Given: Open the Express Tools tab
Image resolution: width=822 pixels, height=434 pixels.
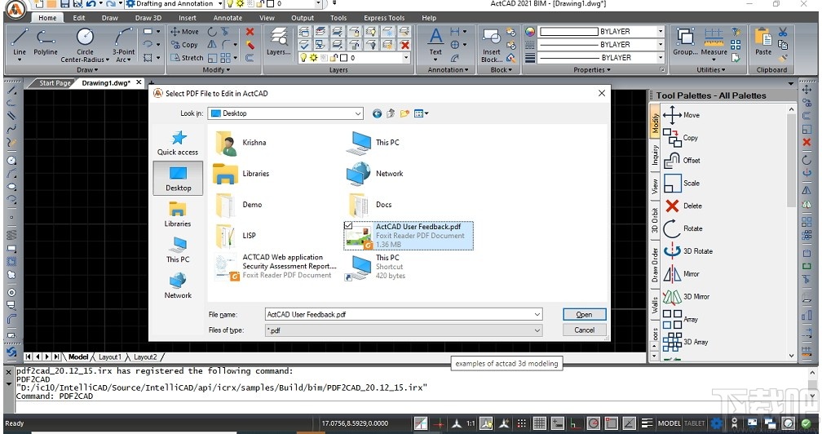Looking at the screenshot, I should coord(384,18).
